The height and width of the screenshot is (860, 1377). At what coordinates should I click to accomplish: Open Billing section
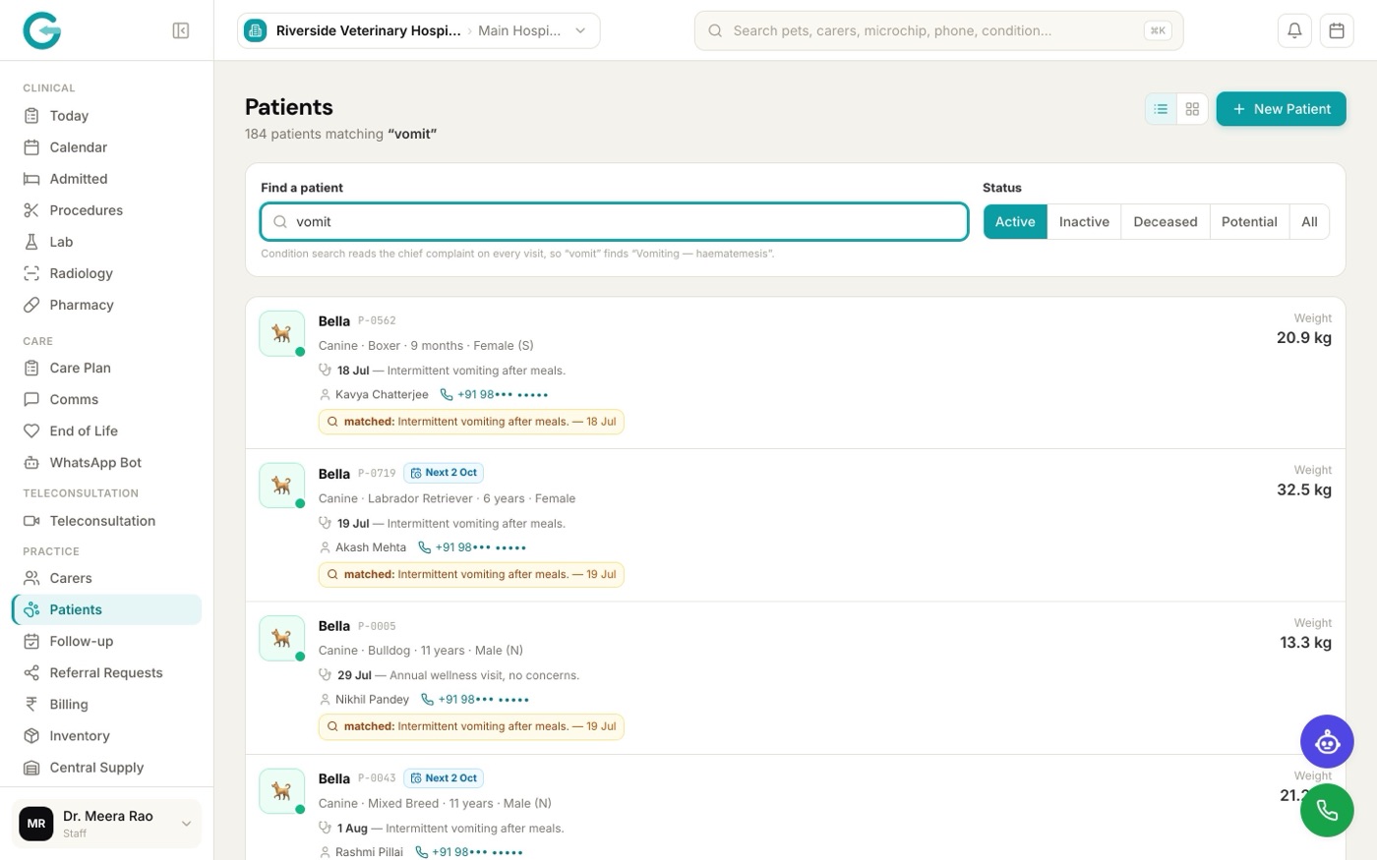[106, 705]
